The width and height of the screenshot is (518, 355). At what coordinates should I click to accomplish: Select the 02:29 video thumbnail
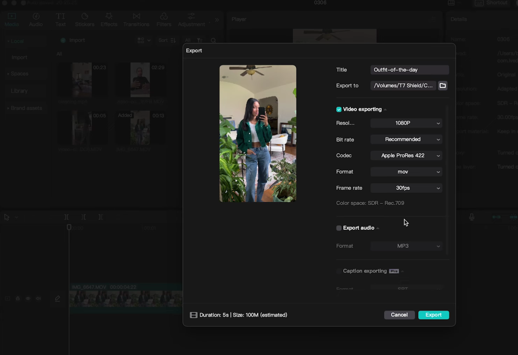[x=140, y=80]
